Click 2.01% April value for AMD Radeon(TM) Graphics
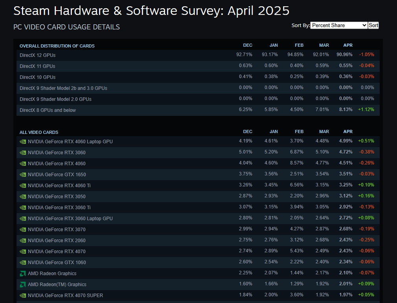 click(346, 284)
